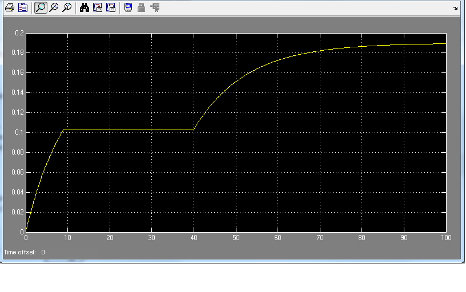Enable Zoom Y-axis mode

(67, 8)
